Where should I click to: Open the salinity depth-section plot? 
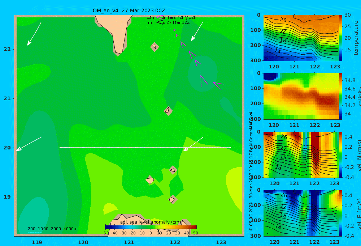click(x=301, y=96)
